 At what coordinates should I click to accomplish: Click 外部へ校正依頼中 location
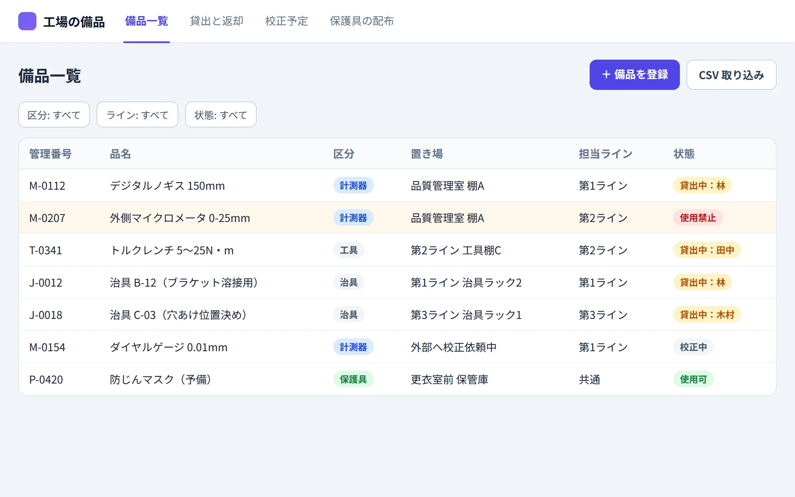point(453,347)
